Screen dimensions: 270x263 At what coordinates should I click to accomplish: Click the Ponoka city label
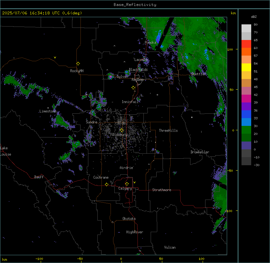coord(150,42)
